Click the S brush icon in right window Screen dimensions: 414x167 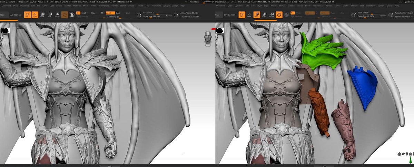353,15
